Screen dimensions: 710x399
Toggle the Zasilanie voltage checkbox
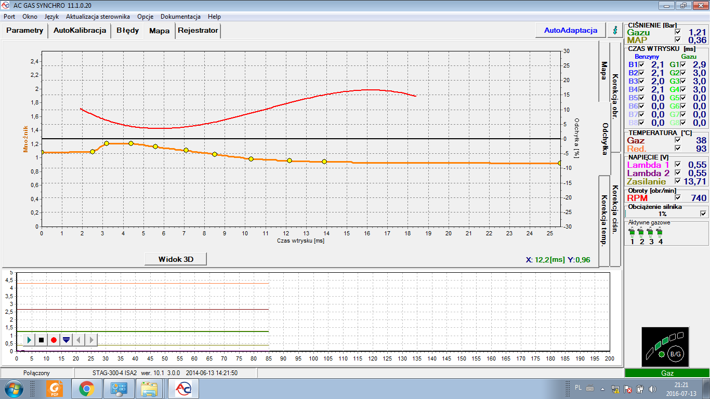677,181
